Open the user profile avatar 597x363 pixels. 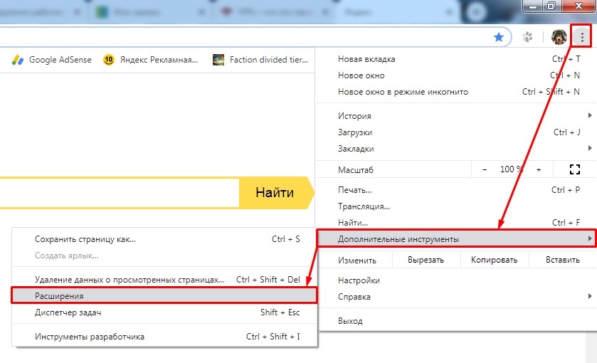click(559, 37)
